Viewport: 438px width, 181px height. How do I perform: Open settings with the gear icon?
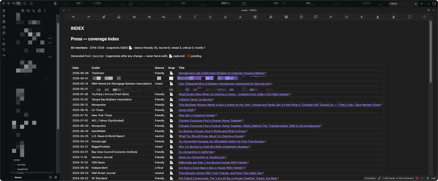point(56,177)
